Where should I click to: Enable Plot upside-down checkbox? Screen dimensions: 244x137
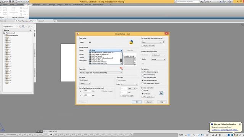point(143,97)
